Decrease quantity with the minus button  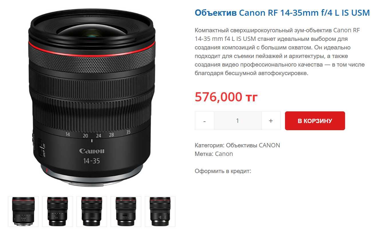click(x=204, y=121)
